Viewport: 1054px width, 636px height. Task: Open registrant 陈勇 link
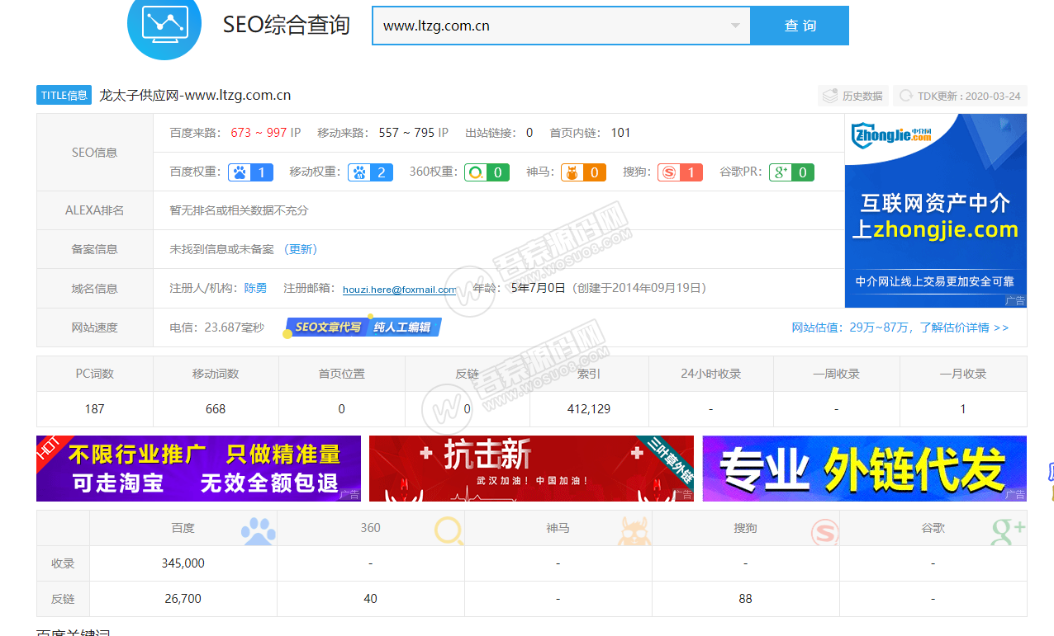click(255, 288)
